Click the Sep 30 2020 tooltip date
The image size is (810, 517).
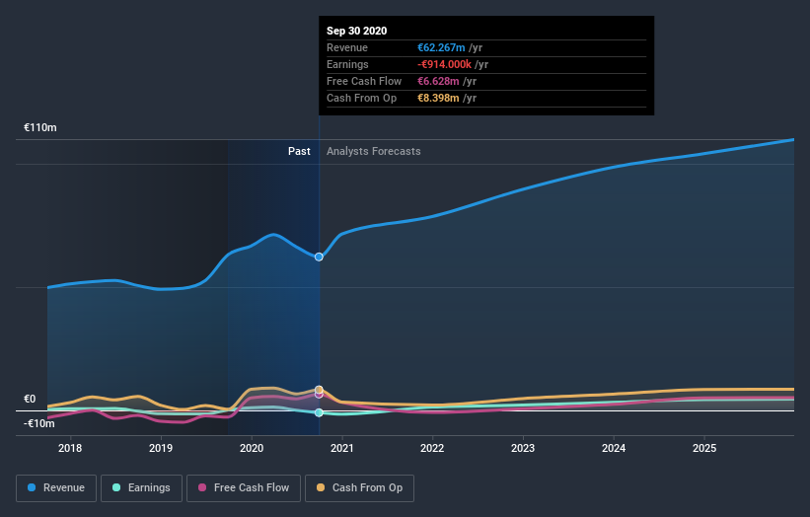pyautogui.click(x=356, y=31)
